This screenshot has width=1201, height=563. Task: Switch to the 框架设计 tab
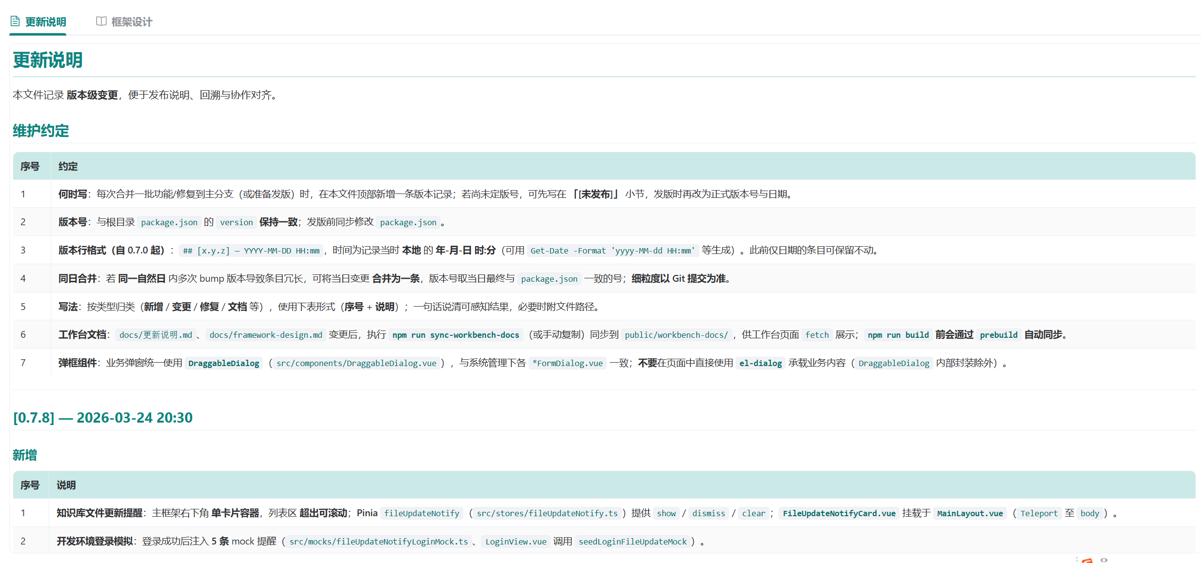pos(131,22)
